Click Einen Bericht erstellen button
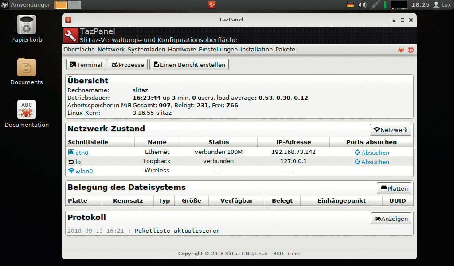 tap(189, 65)
